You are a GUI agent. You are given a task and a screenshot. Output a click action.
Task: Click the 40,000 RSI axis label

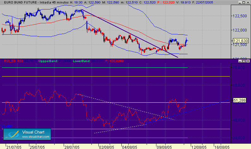click(238, 120)
